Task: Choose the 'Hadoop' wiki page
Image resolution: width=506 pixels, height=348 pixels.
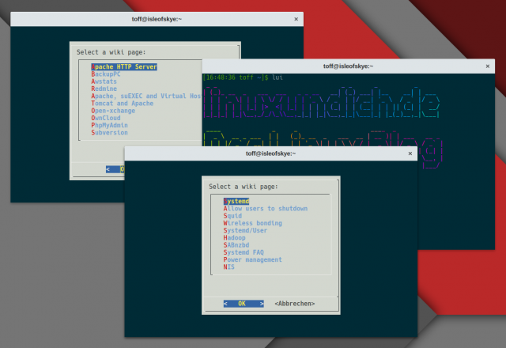Action: [x=234, y=238]
